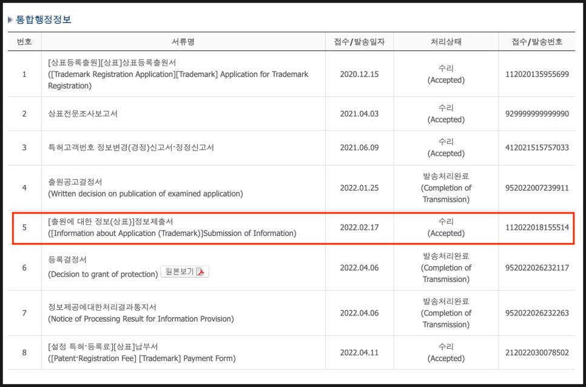Click date 2020.12.15
Screen dimensions: 586x387
tap(359, 75)
